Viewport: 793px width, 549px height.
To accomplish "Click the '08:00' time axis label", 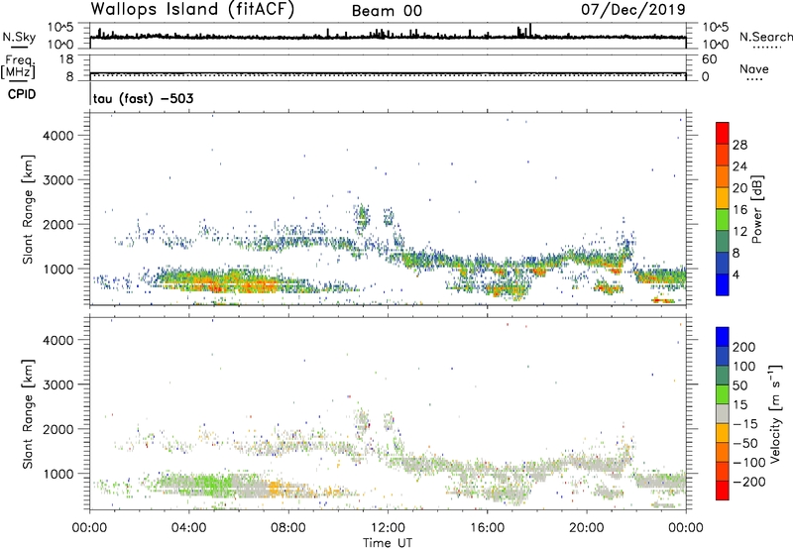I will click(x=288, y=528).
